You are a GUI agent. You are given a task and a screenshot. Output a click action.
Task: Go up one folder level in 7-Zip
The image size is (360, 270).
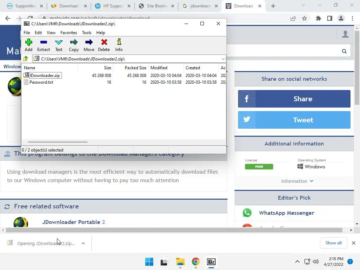26,59
